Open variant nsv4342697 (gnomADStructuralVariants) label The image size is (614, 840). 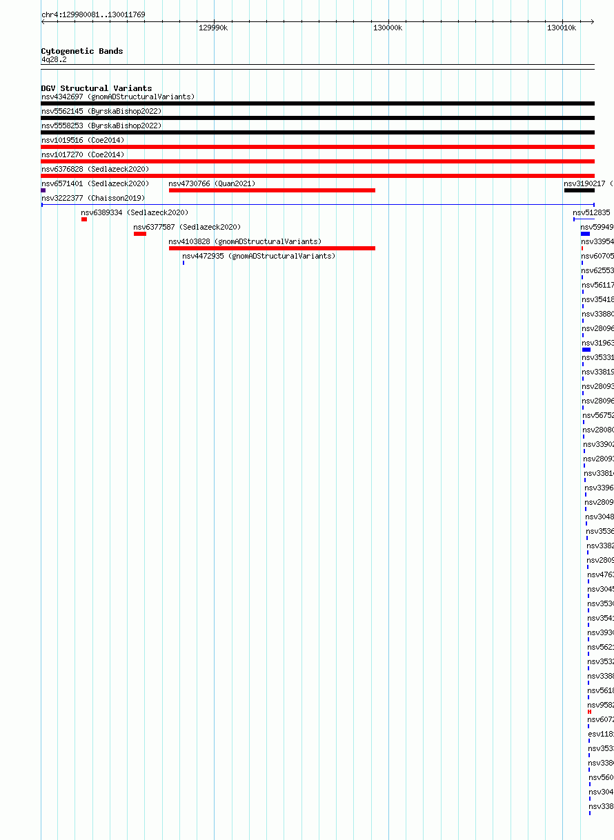[x=118, y=97]
